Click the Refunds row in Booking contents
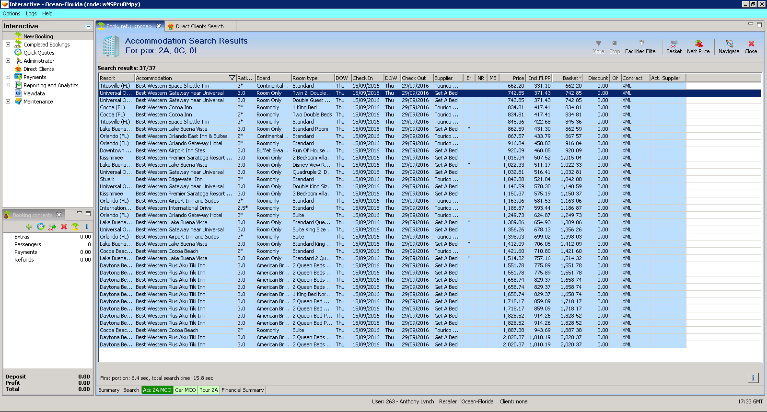This screenshot has height=412, width=767. 48,260
